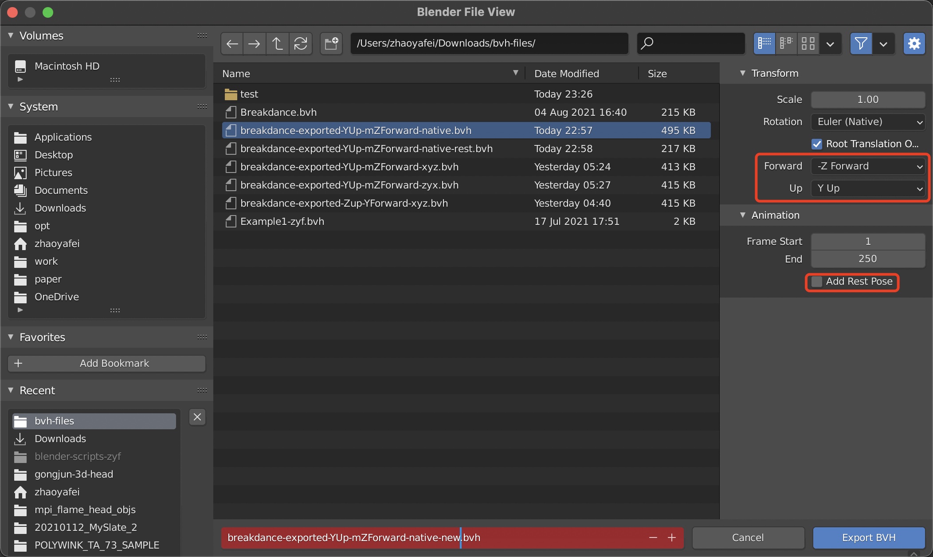Screen dimensions: 933x557
Task: Enable the Add Rest Pose checkbox
Action: pos(817,282)
